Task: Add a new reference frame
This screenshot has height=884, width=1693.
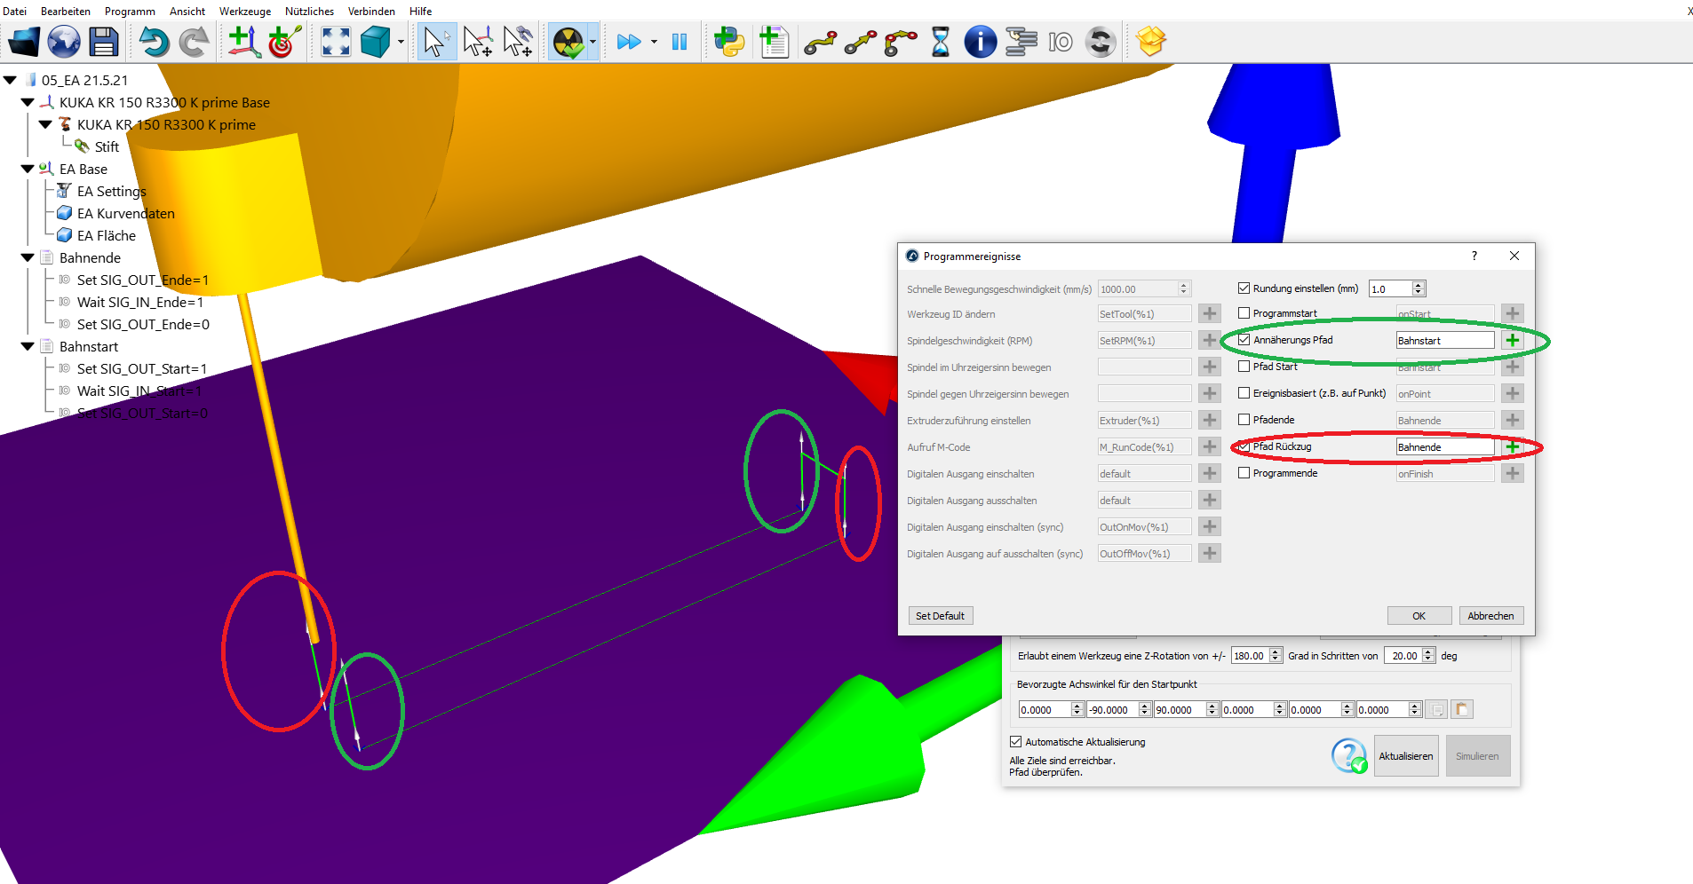Action: 242,42
